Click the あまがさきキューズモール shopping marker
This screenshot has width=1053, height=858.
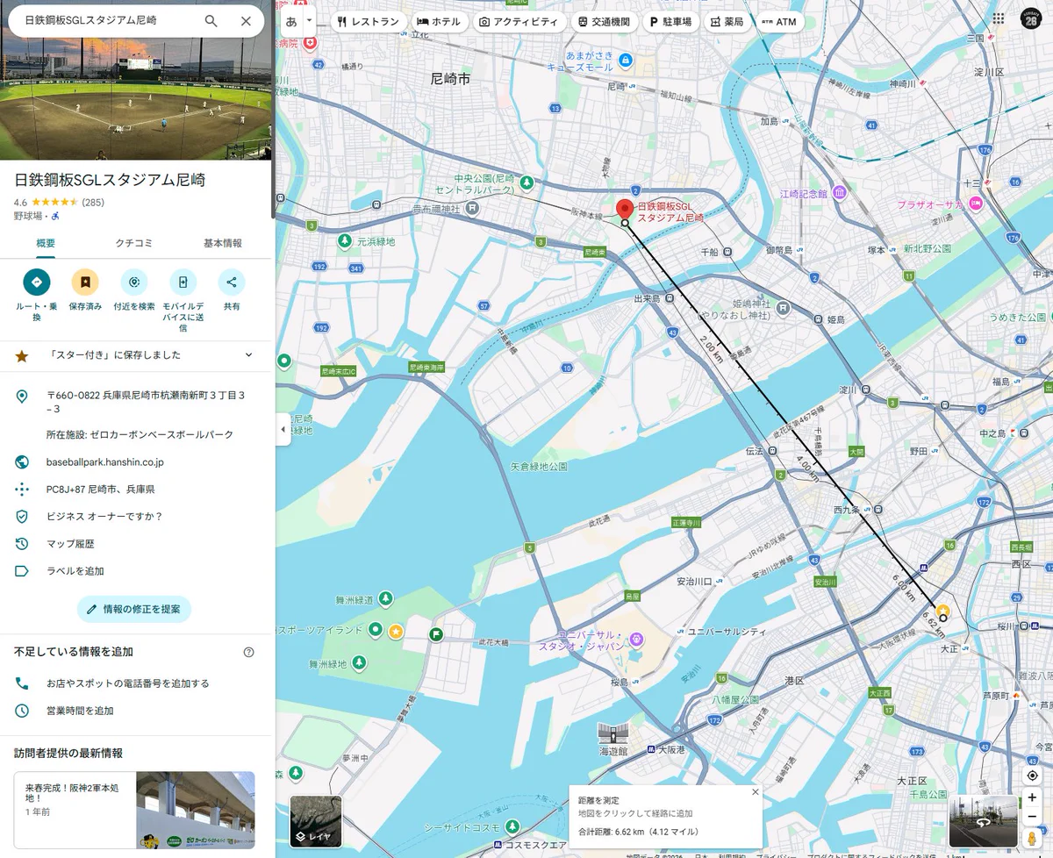(x=626, y=60)
